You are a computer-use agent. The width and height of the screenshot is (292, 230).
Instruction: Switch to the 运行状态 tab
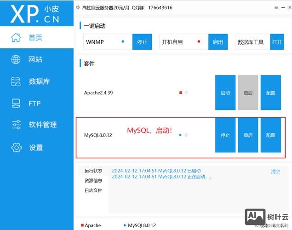[93, 171]
